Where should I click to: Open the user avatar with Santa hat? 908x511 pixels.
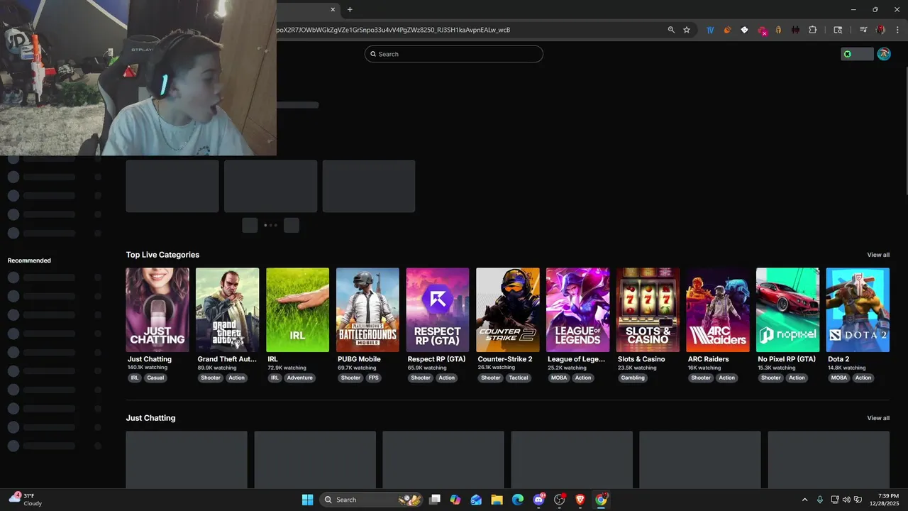tap(884, 54)
